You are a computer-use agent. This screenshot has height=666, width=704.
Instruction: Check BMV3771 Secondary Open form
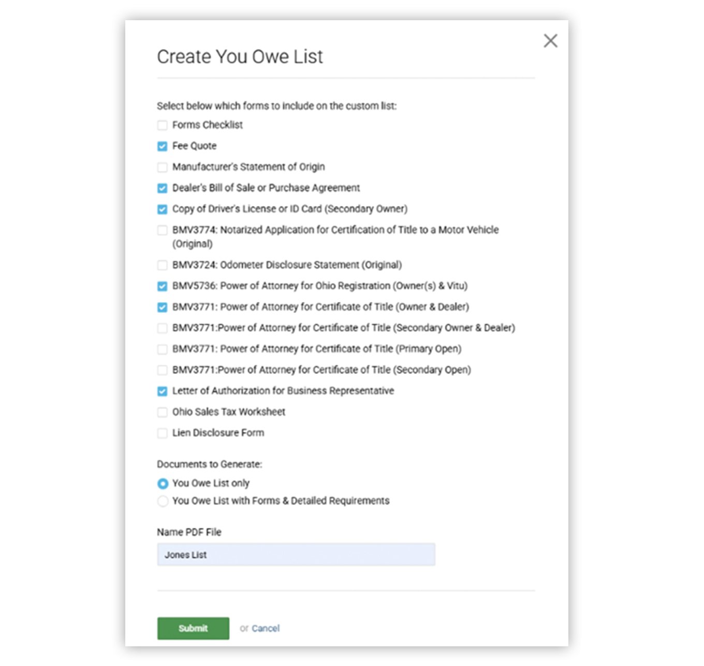162,370
